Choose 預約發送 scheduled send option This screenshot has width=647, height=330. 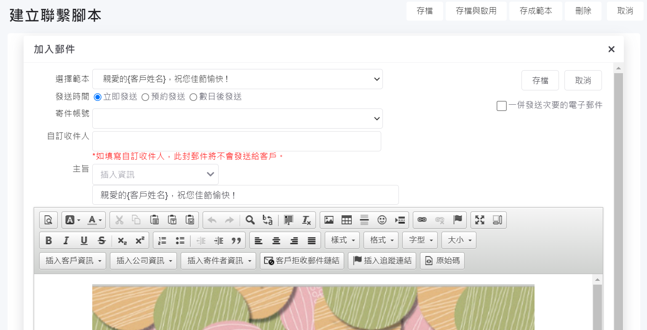(x=145, y=97)
